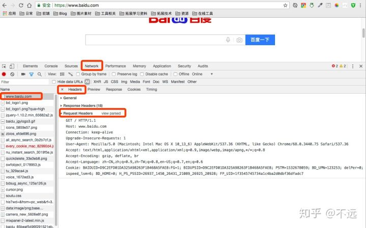Select the soutu.css request
This screenshot has width=366, height=228.
tap(27, 196)
